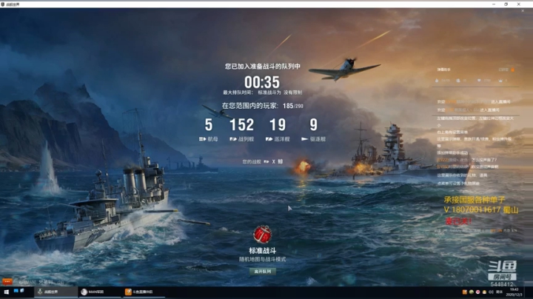Click the cruiser count 19
This screenshot has height=299, width=533.
click(278, 124)
